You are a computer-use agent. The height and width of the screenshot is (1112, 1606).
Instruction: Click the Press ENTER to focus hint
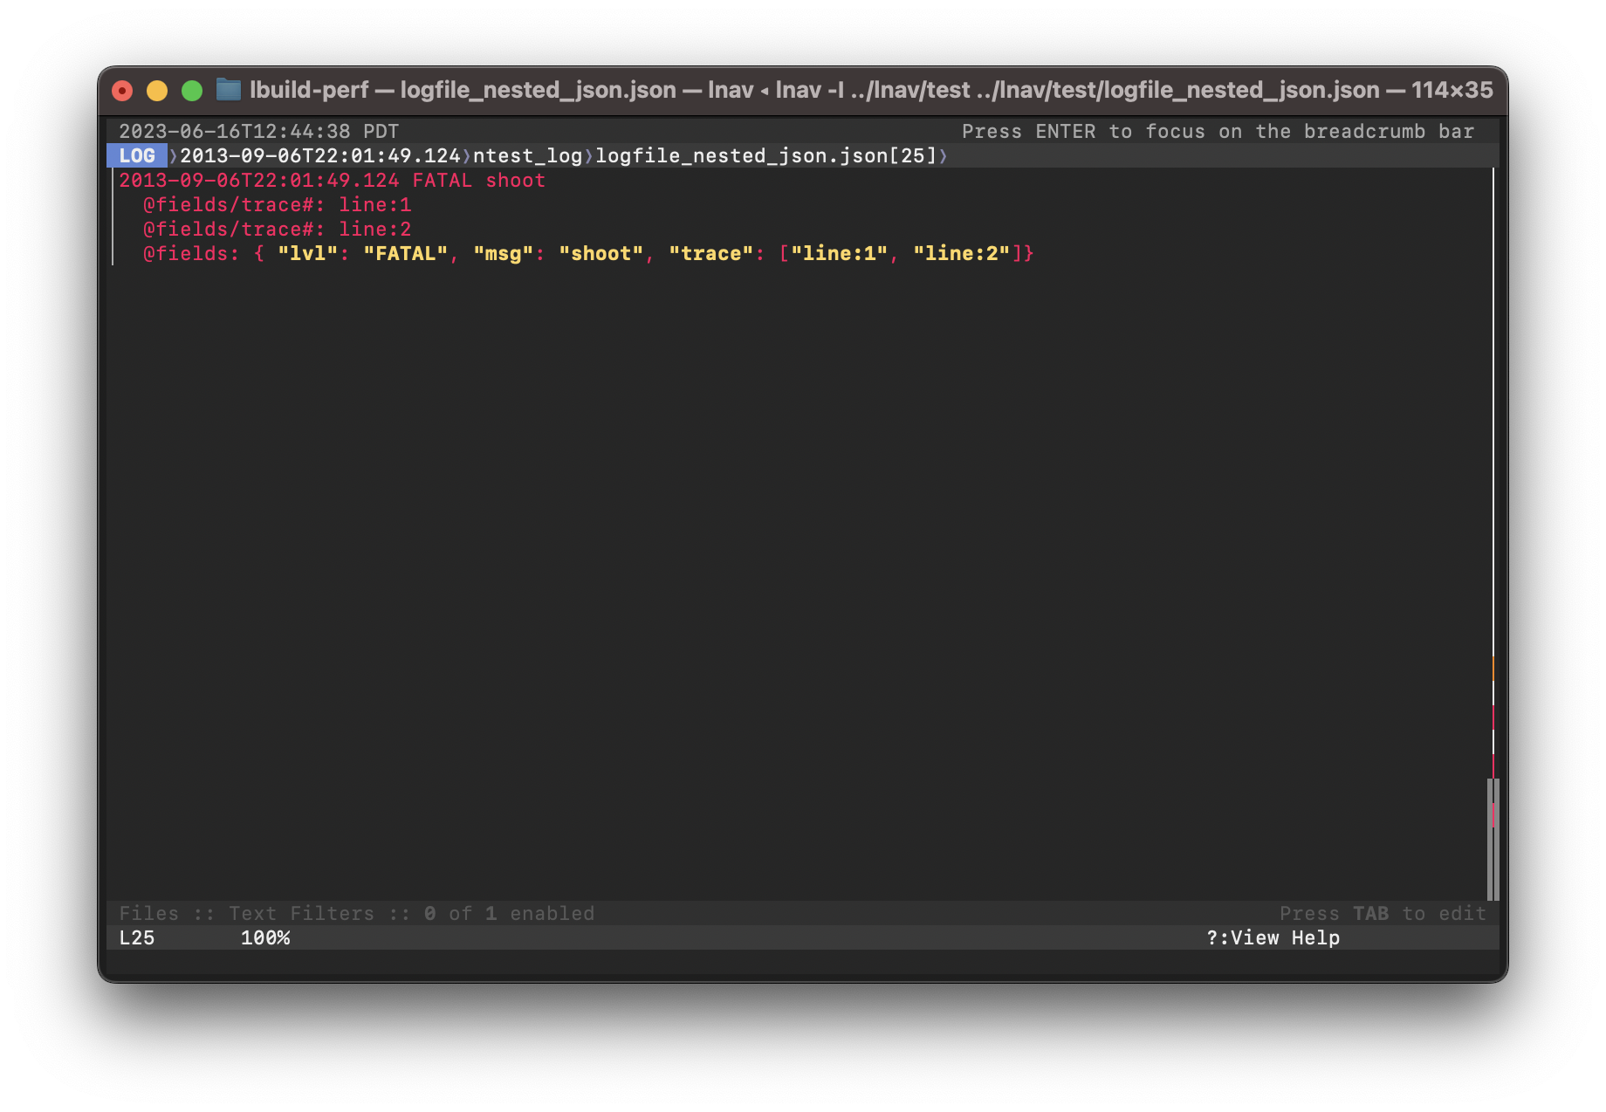coord(1218,132)
